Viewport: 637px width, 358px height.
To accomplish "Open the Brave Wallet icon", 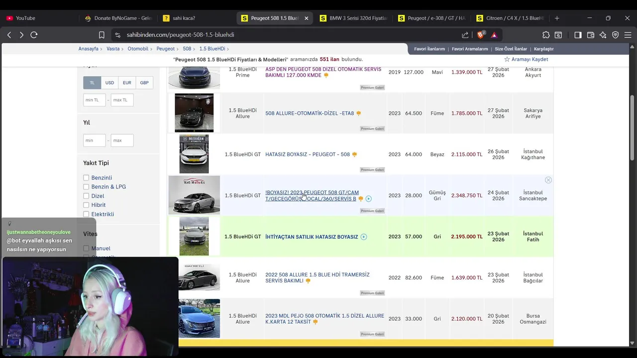I will click(591, 35).
